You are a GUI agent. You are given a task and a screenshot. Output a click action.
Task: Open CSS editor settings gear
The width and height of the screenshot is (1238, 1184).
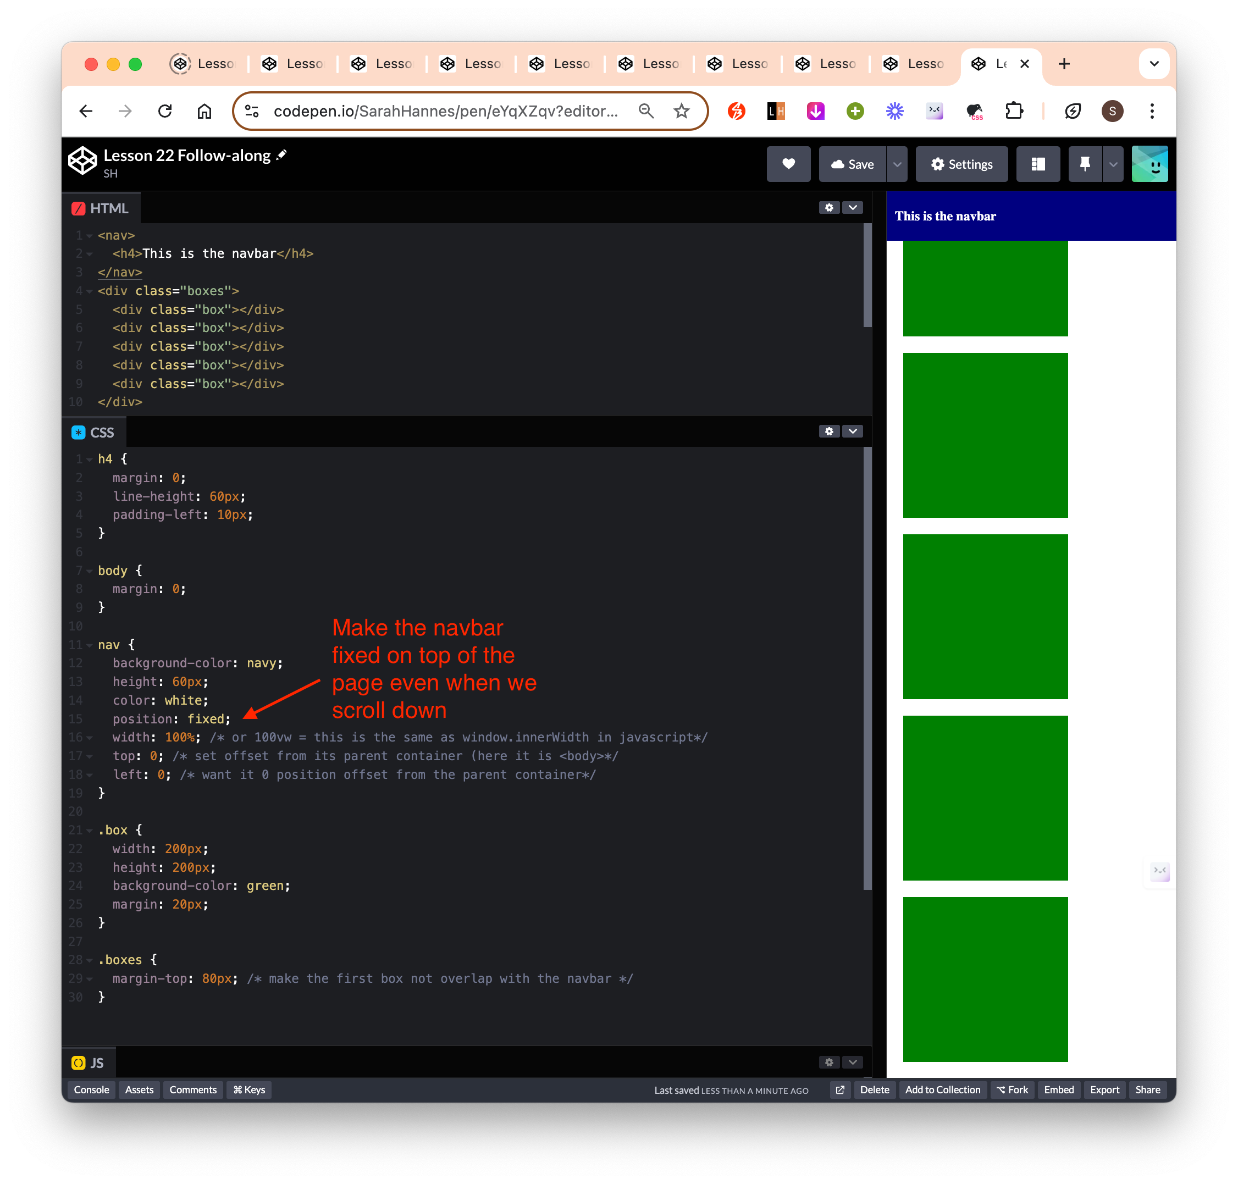pyautogui.click(x=828, y=431)
